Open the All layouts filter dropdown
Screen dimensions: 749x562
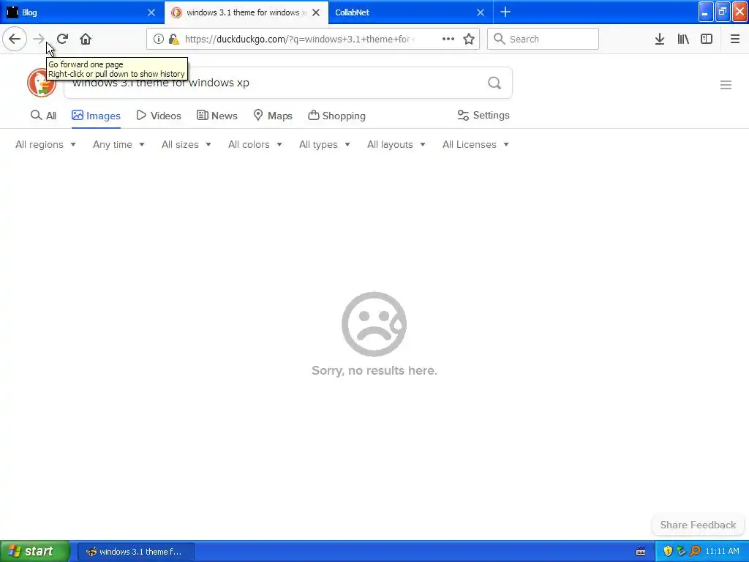(x=396, y=144)
